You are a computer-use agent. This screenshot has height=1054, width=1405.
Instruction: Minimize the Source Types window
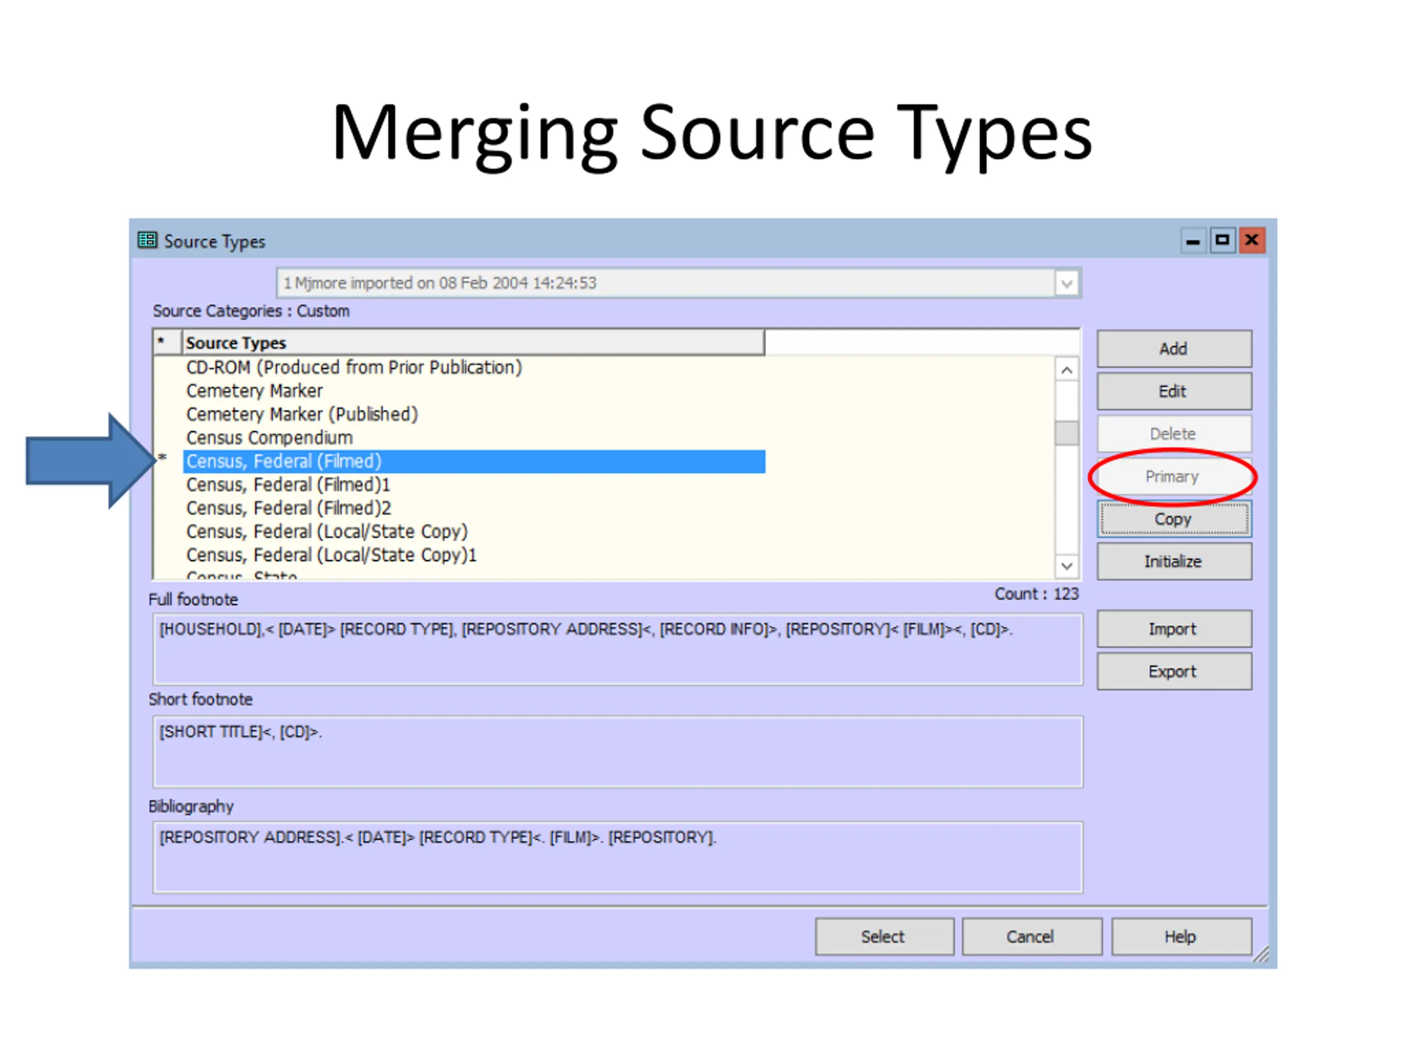[x=1193, y=241]
